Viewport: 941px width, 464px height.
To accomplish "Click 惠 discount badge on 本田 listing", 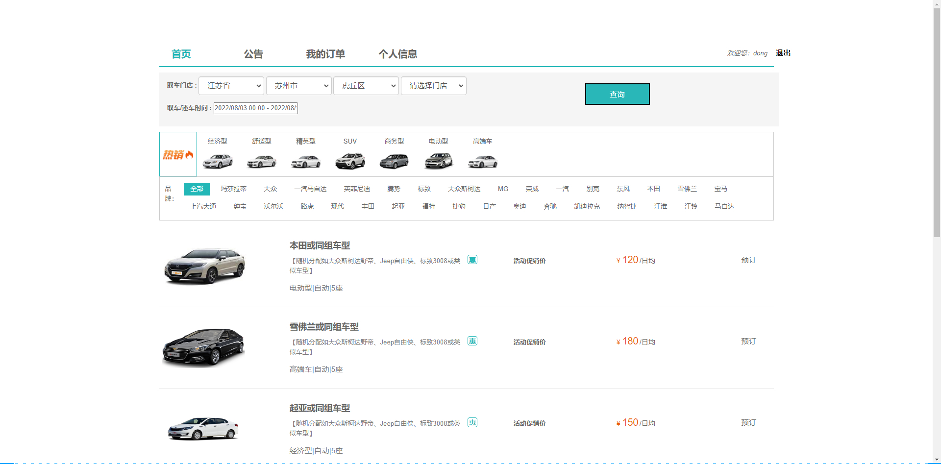I will coord(472,260).
